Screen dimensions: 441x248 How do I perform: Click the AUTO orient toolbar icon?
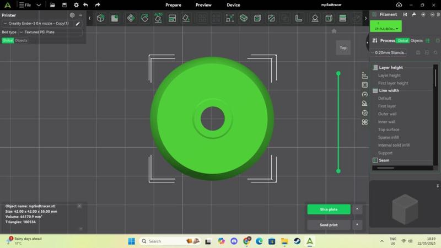158,18
